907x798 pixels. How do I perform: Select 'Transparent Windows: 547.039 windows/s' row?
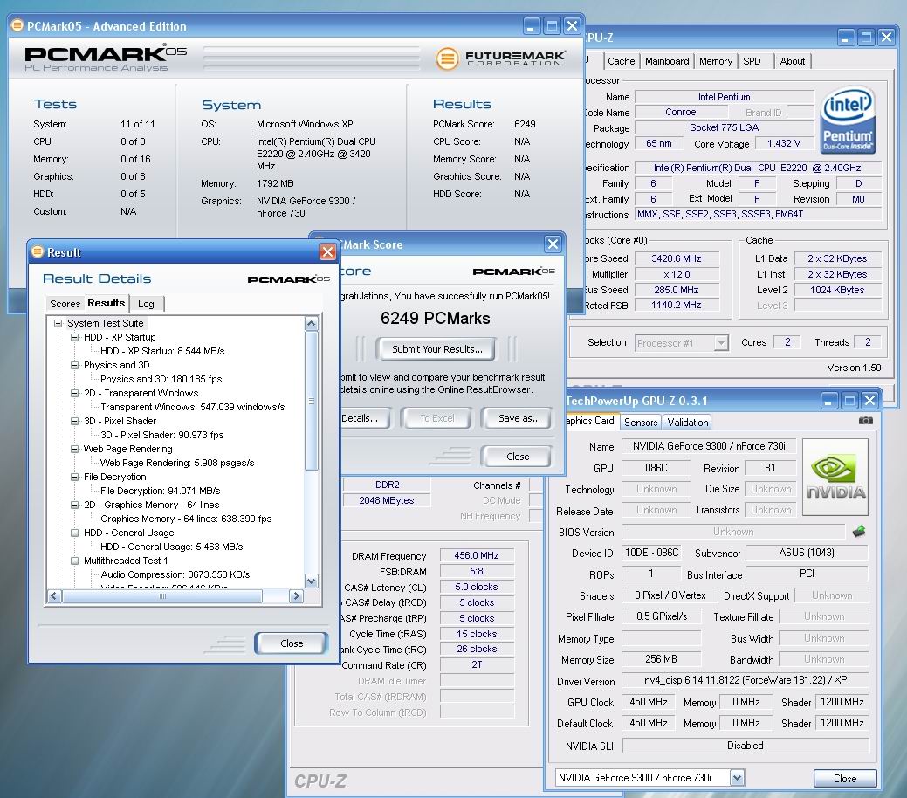point(193,407)
